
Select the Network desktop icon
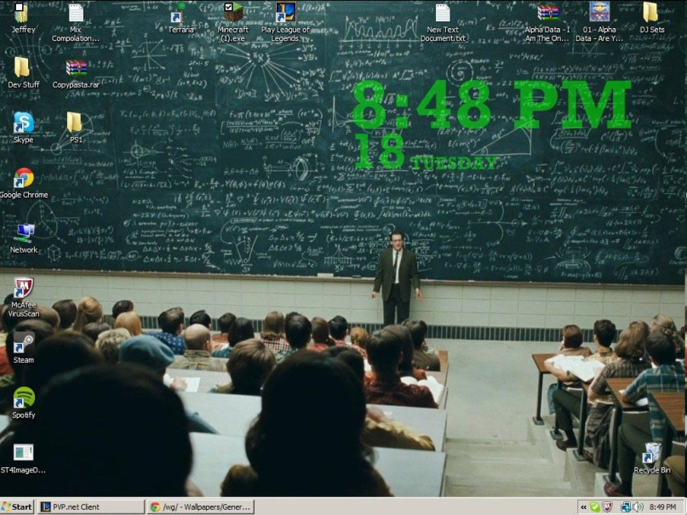(x=24, y=238)
